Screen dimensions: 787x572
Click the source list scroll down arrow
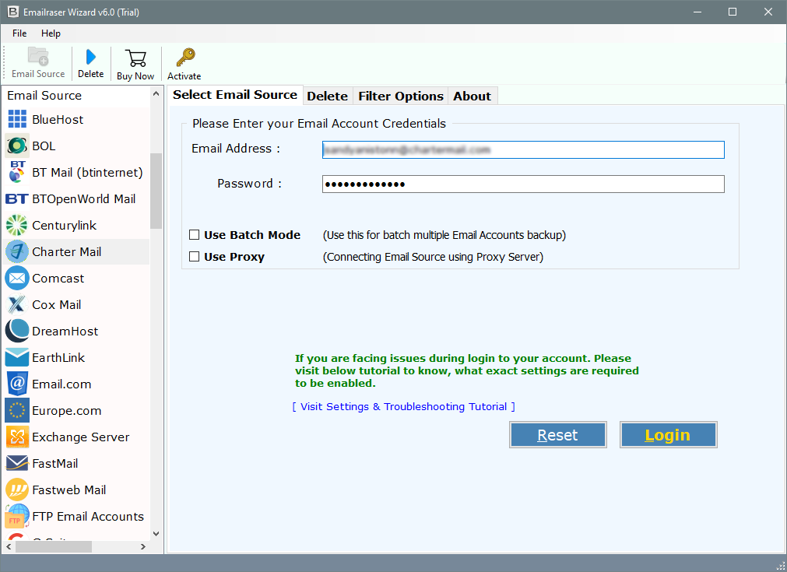pos(156,534)
